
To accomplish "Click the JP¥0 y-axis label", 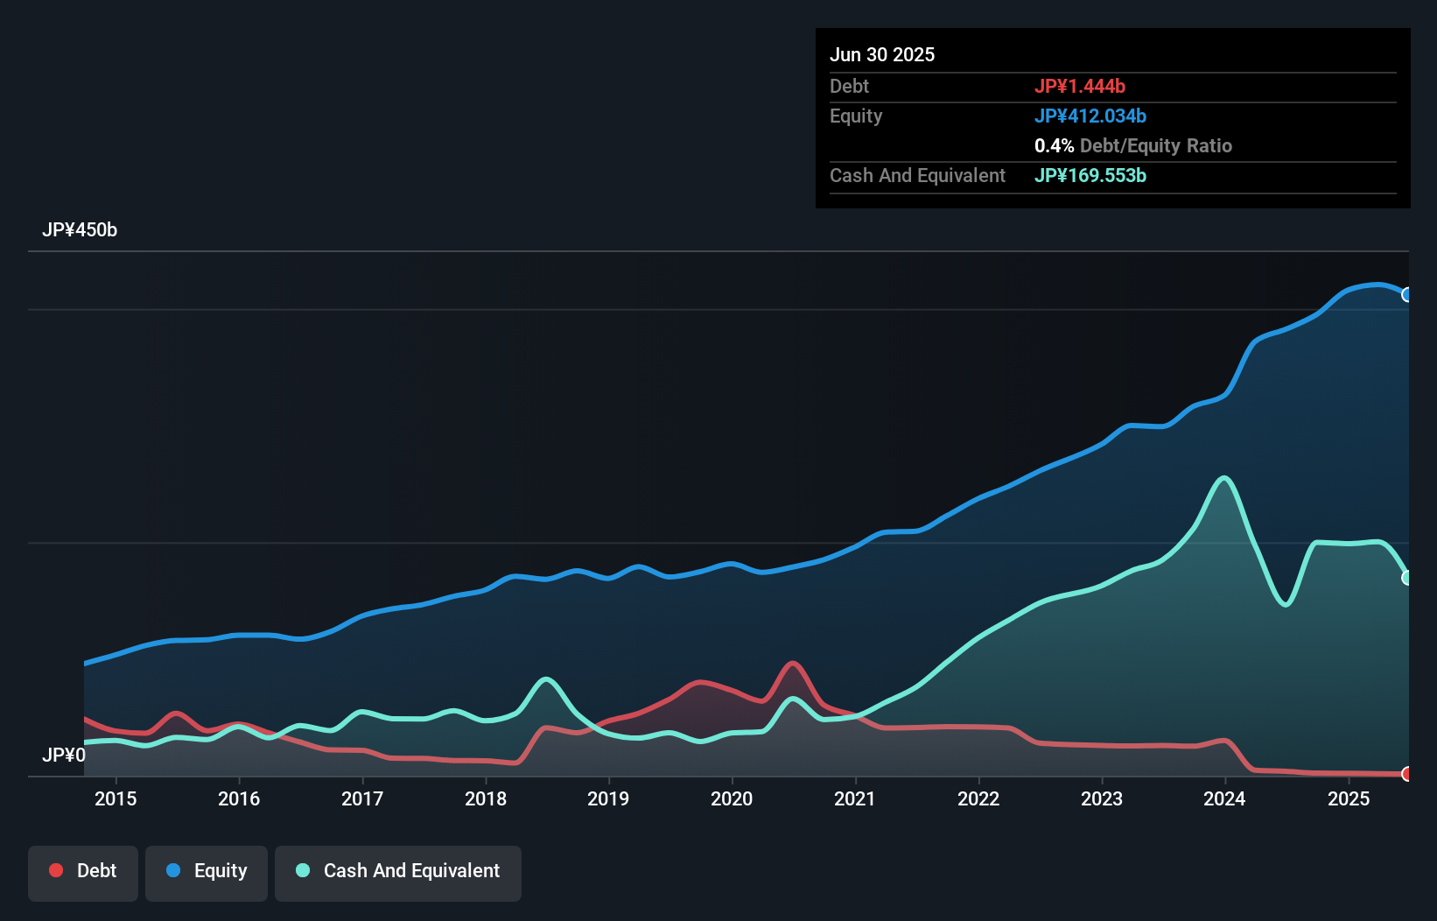I will tap(64, 756).
